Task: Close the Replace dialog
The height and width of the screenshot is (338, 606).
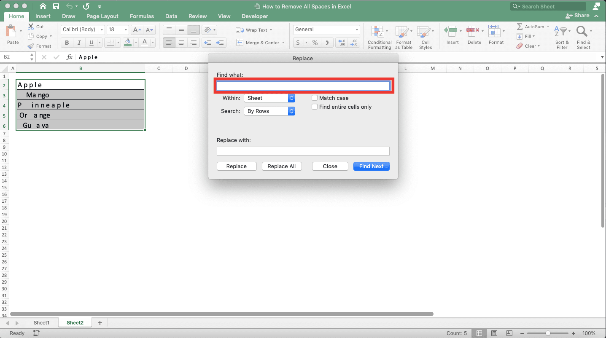Action: pyautogui.click(x=330, y=166)
